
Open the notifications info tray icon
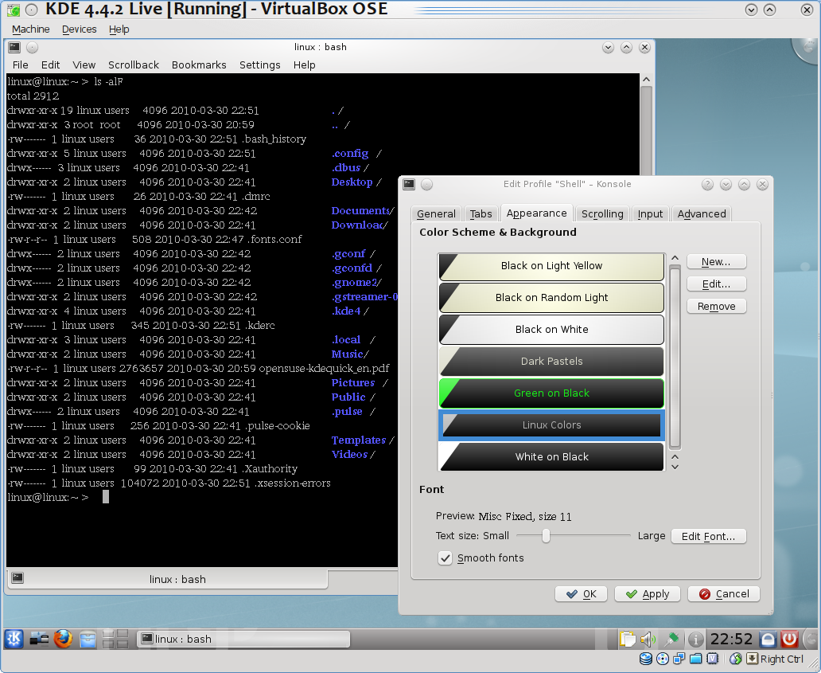coord(696,639)
